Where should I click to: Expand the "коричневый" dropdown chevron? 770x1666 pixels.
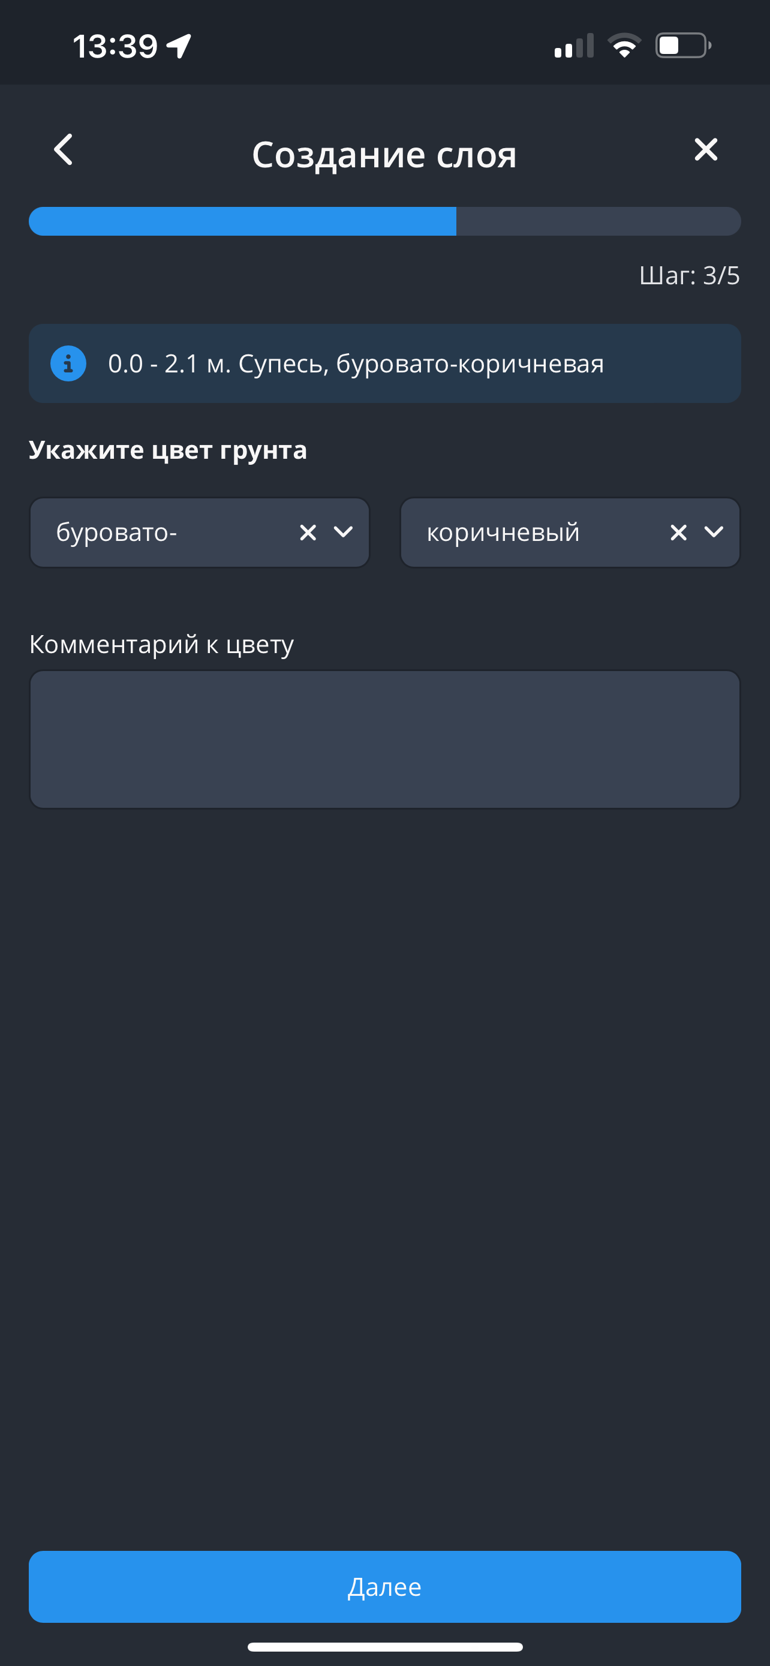pyautogui.click(x=714, y=531)
